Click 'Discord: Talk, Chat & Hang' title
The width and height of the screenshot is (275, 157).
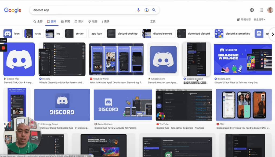(19, 83)
